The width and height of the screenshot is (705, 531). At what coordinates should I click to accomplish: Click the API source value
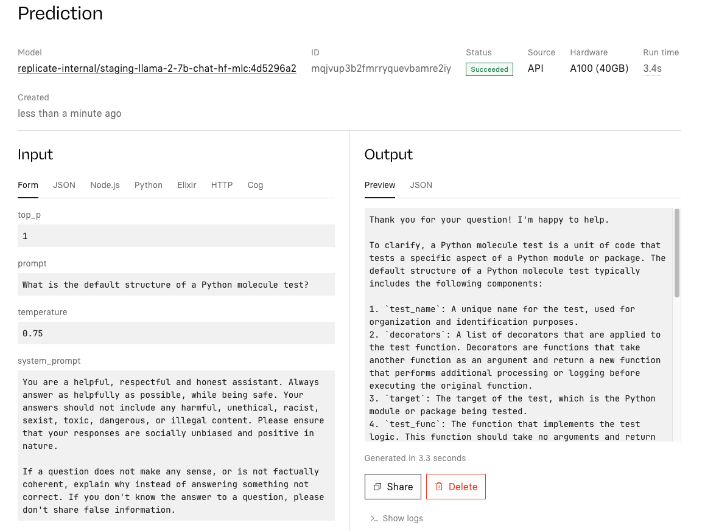coord(535,68)
